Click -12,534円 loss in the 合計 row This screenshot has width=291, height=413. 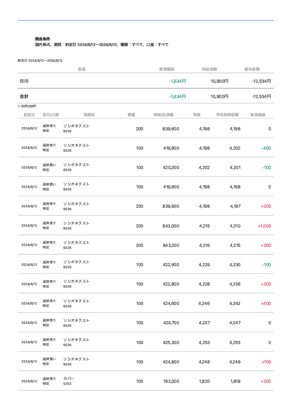point(261,96)
